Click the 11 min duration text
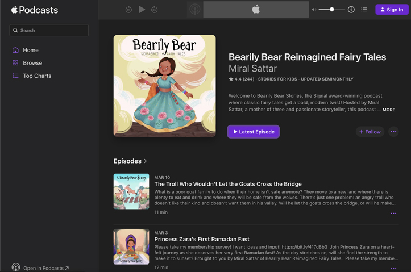 [x=161, y=212]
